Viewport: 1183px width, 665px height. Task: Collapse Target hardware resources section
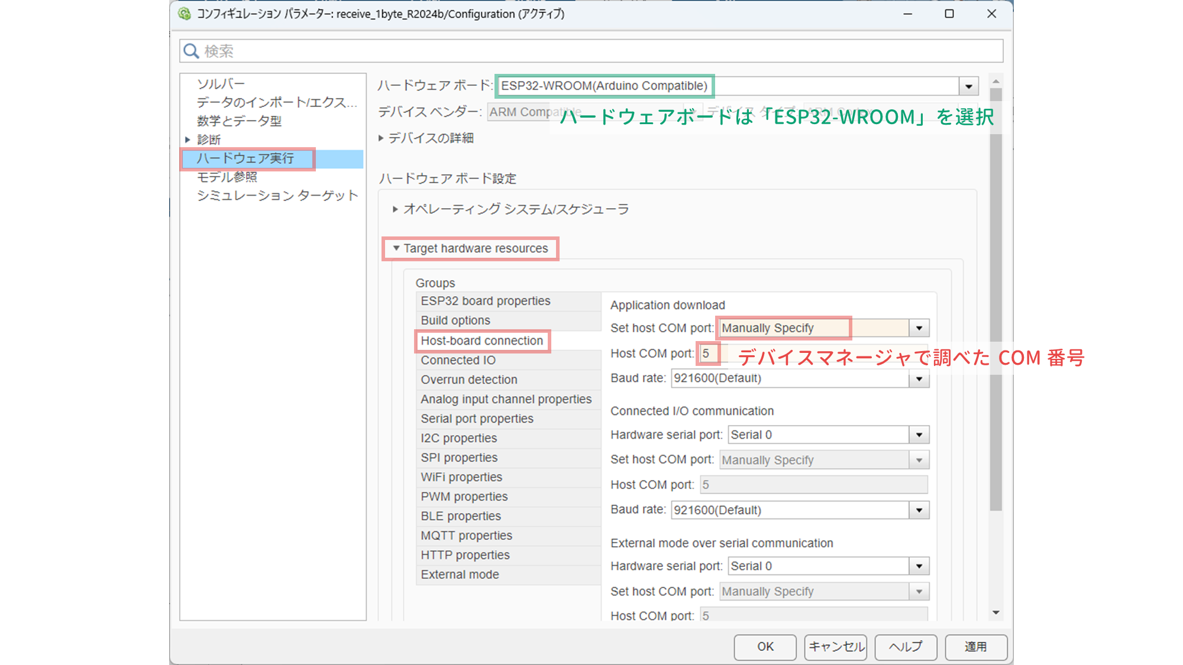(x=396, y=248)
